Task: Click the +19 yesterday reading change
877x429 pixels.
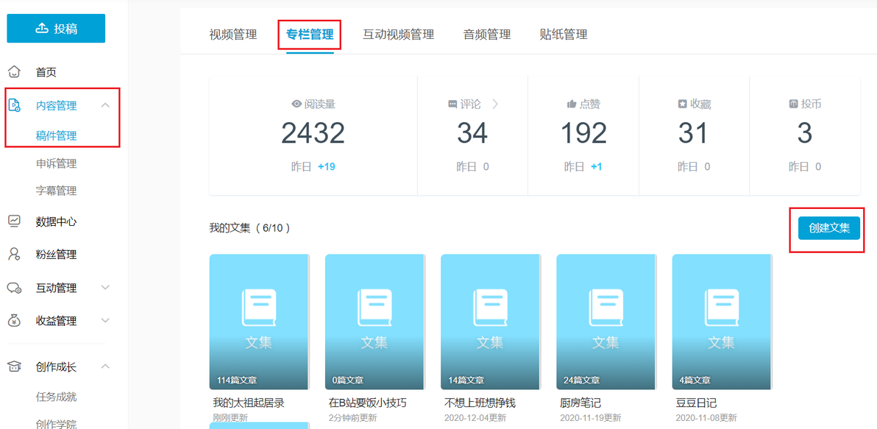Action: click(x=327, y=167)
